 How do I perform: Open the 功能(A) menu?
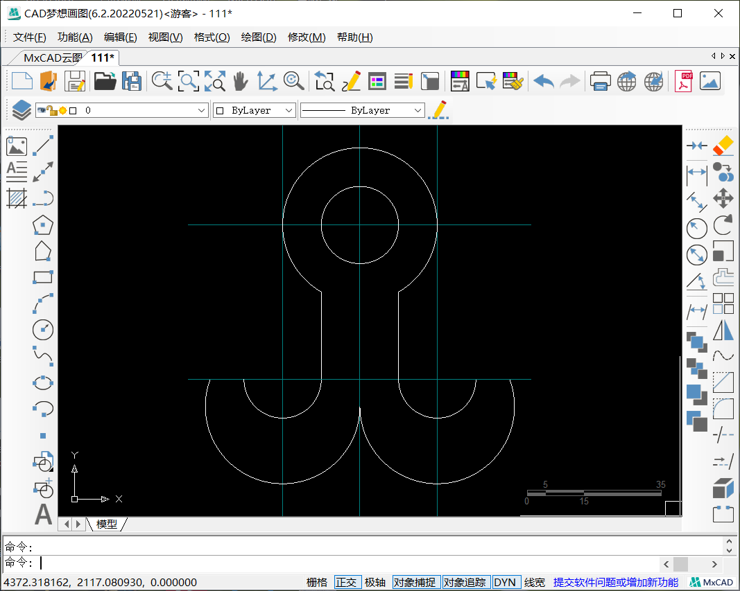(x=75, y=37)
